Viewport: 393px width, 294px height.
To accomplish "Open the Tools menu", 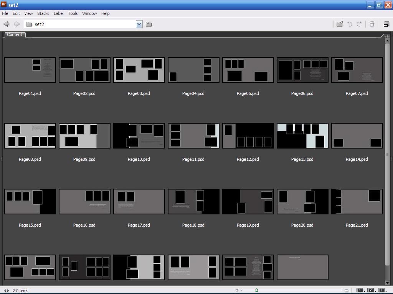I will coord(73,13).
